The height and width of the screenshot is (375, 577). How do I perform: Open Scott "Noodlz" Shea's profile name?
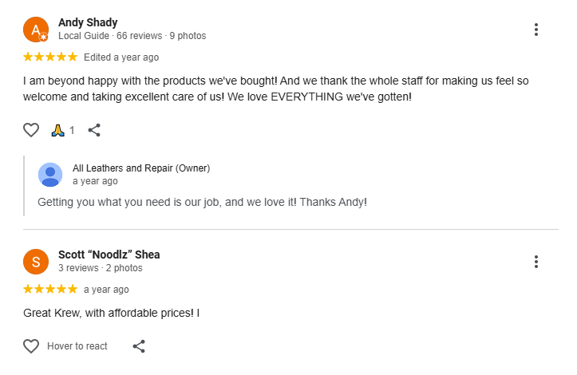click(x=109, y=255)
